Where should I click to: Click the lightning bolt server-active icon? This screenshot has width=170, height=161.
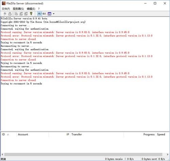[5, 14]
